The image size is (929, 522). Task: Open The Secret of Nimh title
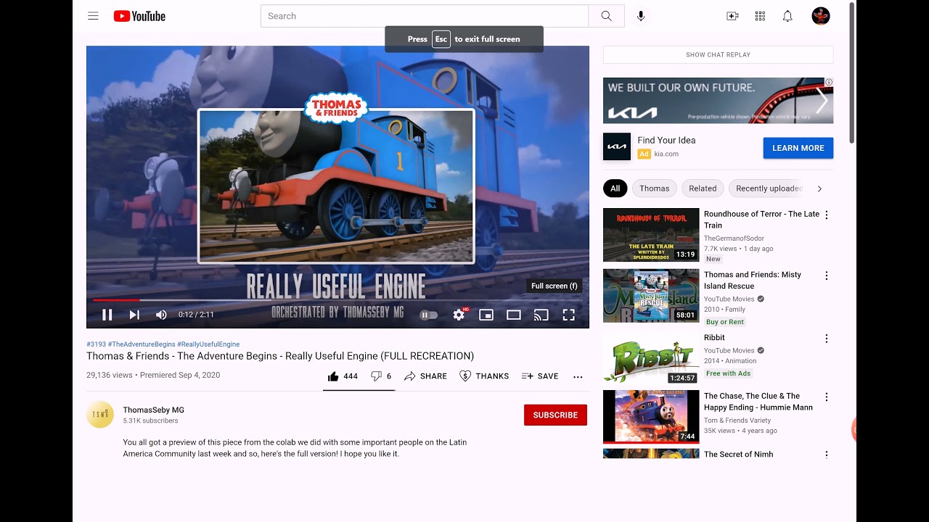click(738, 455)
